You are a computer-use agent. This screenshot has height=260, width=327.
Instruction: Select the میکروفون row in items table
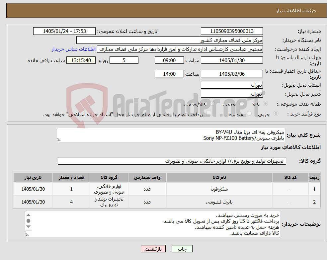166,189
